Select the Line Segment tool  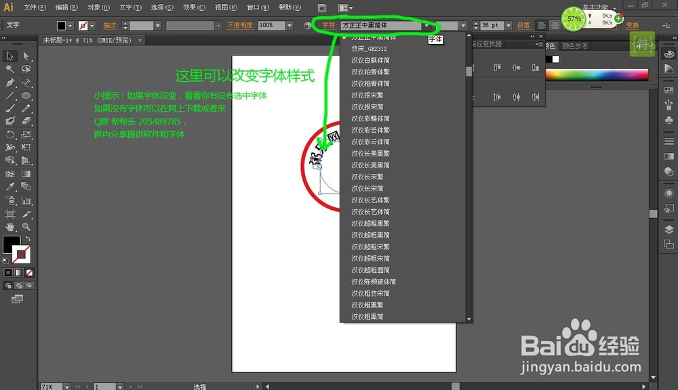click(10, 95)
